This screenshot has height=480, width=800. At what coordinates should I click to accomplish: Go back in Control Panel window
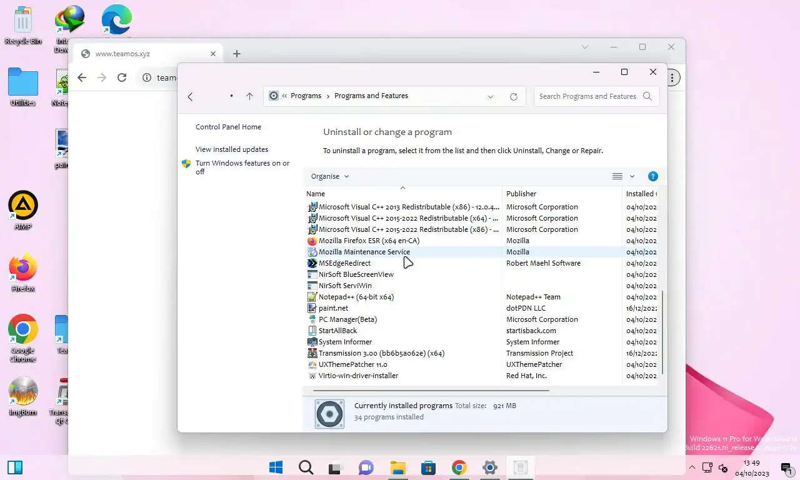(190, 96)
